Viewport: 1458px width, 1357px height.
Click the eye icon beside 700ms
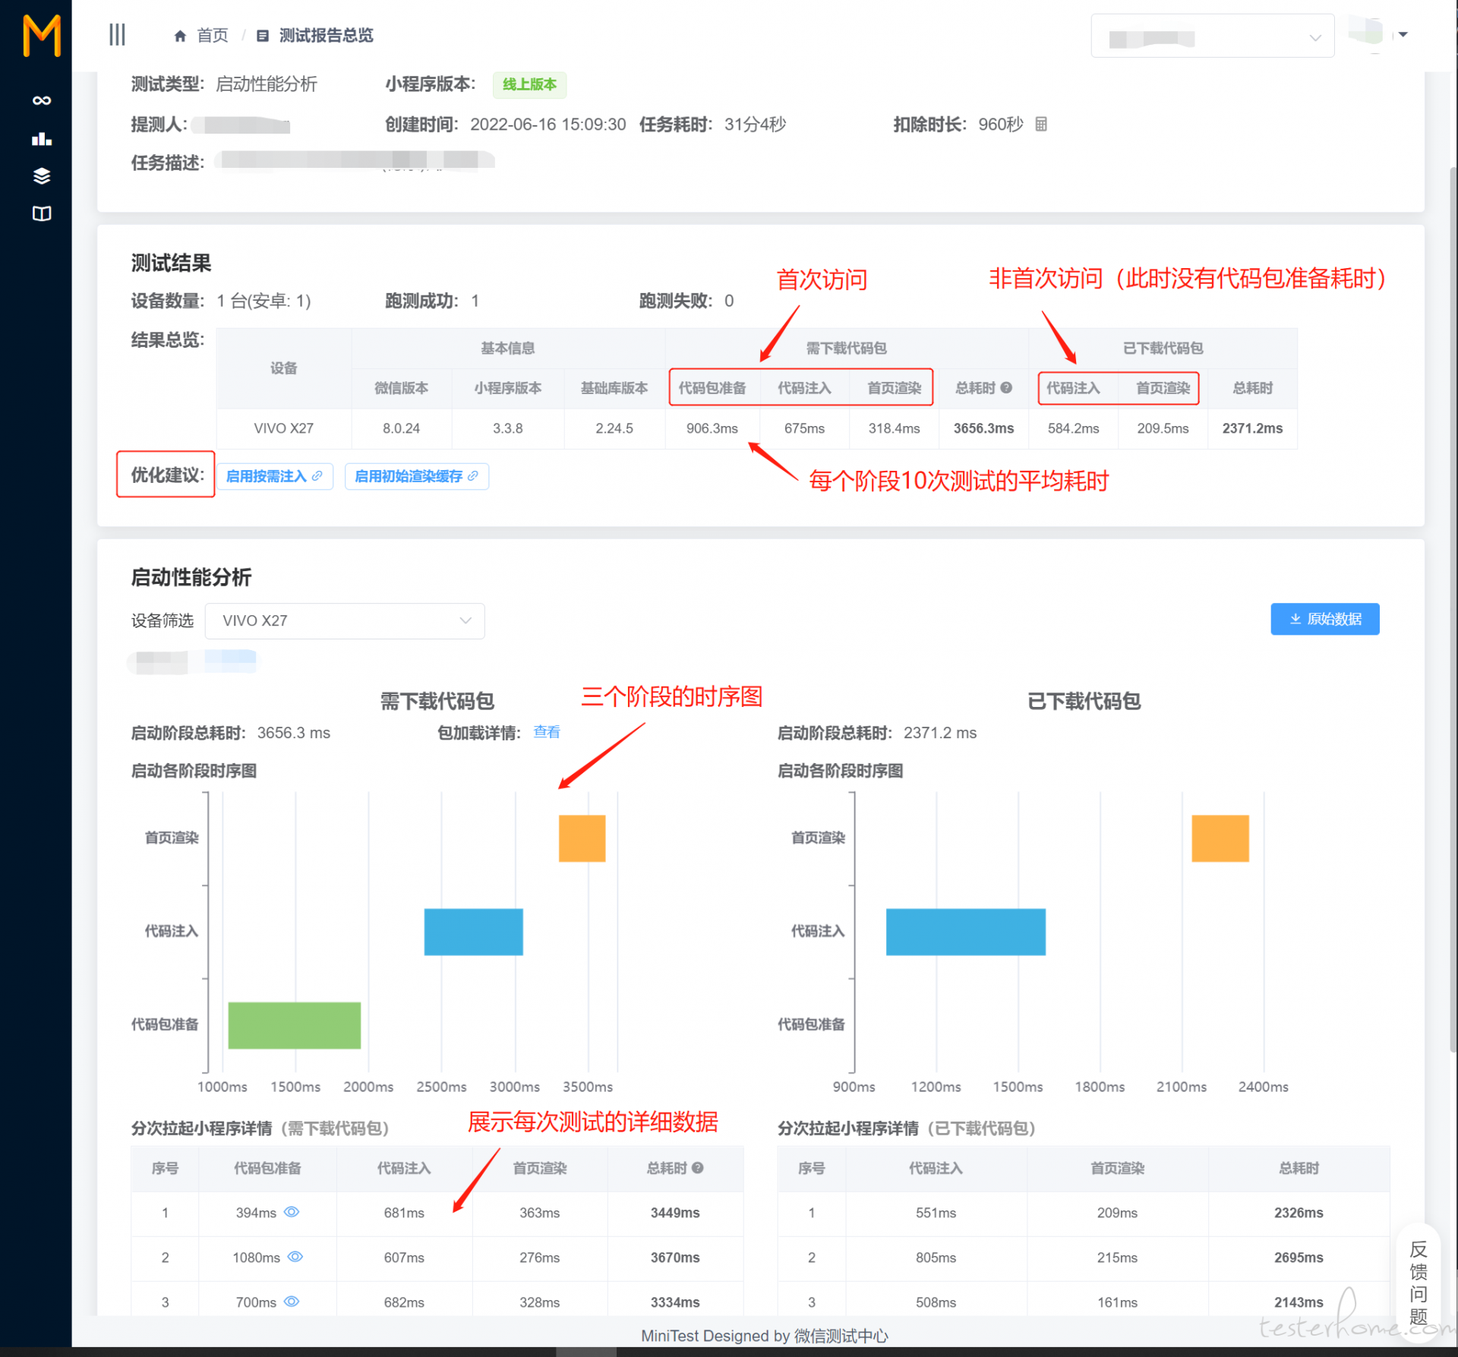point(292,1302)
